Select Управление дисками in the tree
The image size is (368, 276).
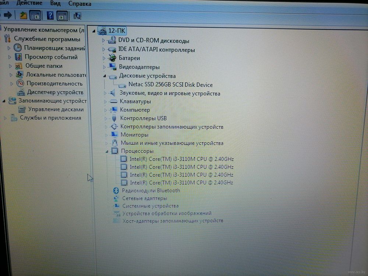coord(56,109)
